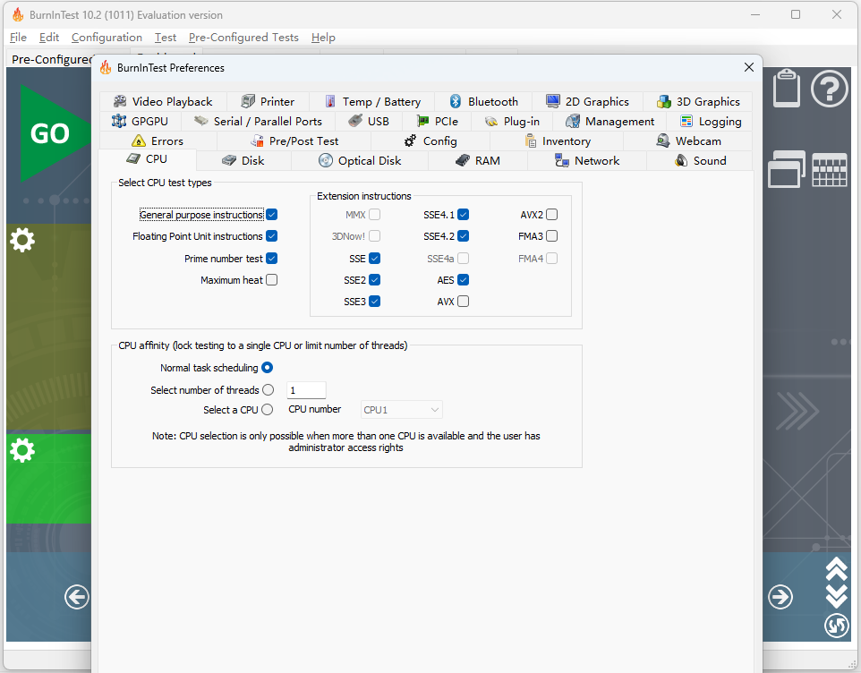
Task: Open the Optical Disk tab
Action: (x=360, y=161)
